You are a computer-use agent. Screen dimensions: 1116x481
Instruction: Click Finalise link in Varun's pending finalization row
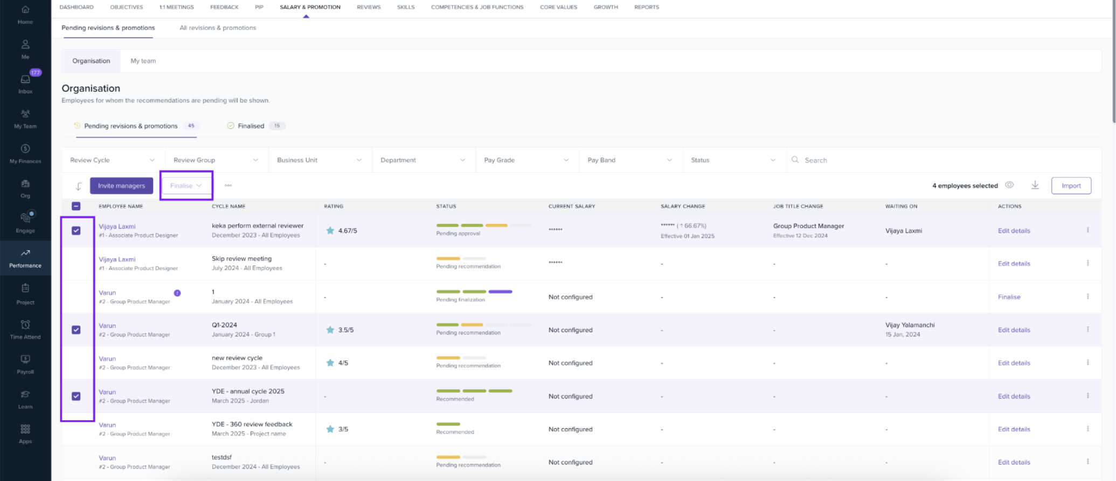click(1009, 297)
